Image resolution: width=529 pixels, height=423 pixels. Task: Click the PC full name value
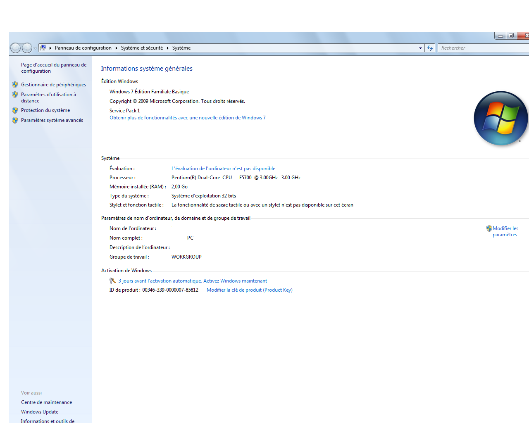[x=190, y=238]
